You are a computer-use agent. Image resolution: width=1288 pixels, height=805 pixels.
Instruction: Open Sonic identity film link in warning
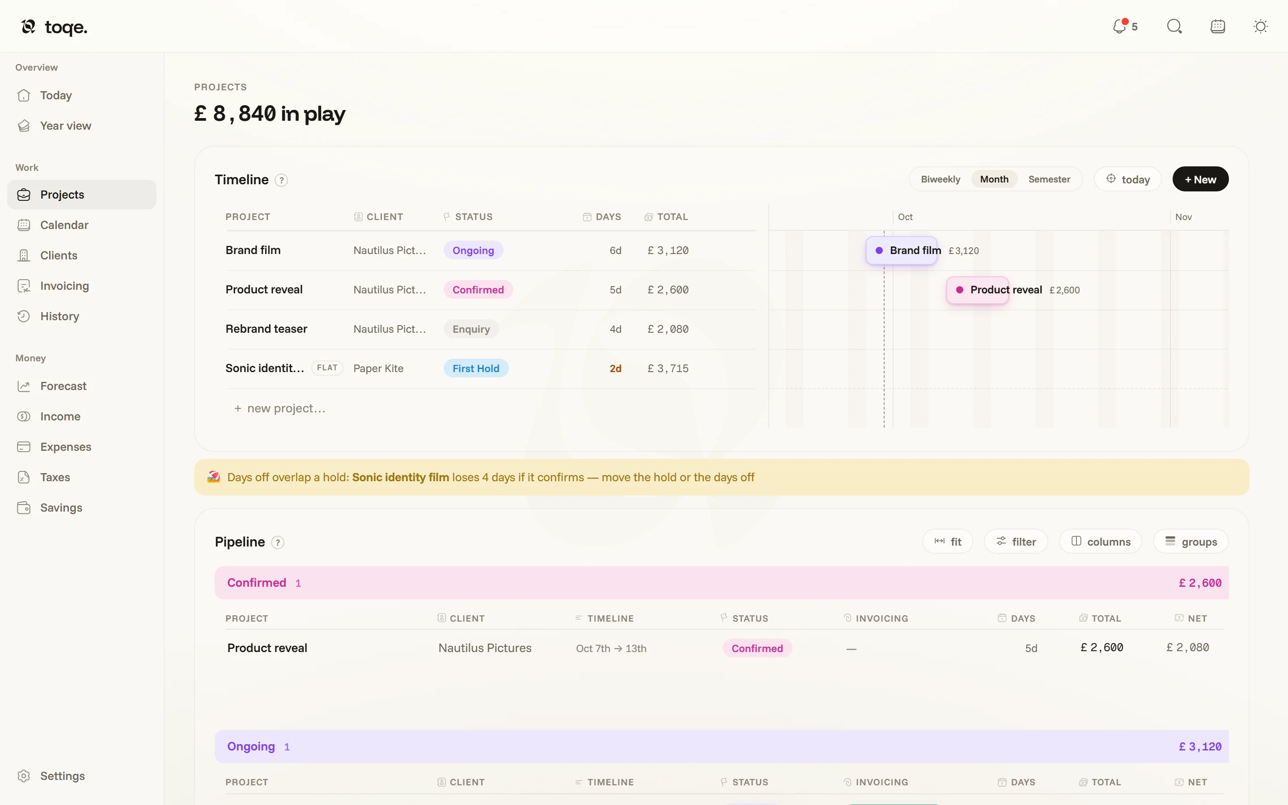pyautogui.click(x=400, y=478)
